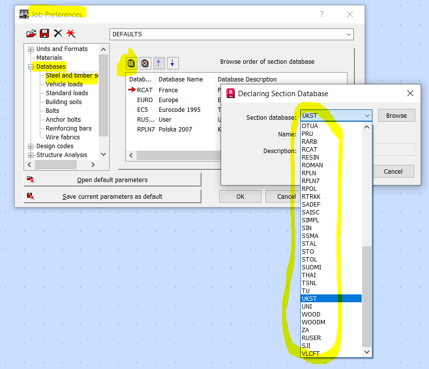Move database down in browse order
Image resolution: width=429 pixels, height=369 pixels.
pyautogui.click(x=172, y=63)
